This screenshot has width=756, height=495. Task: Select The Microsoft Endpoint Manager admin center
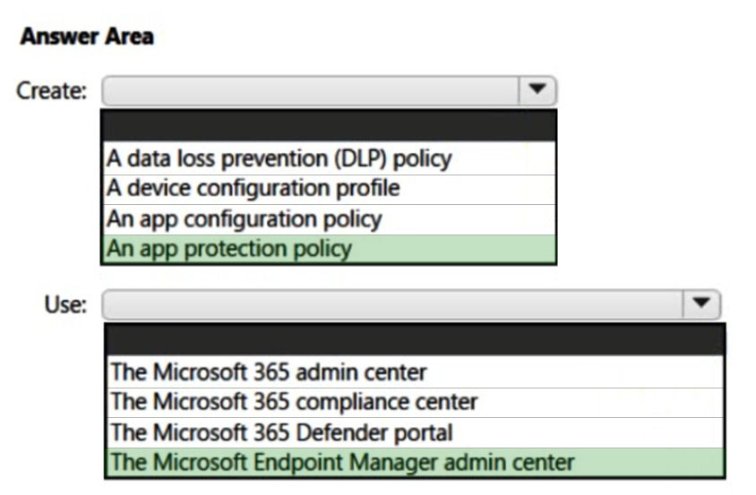pos(415,462)
